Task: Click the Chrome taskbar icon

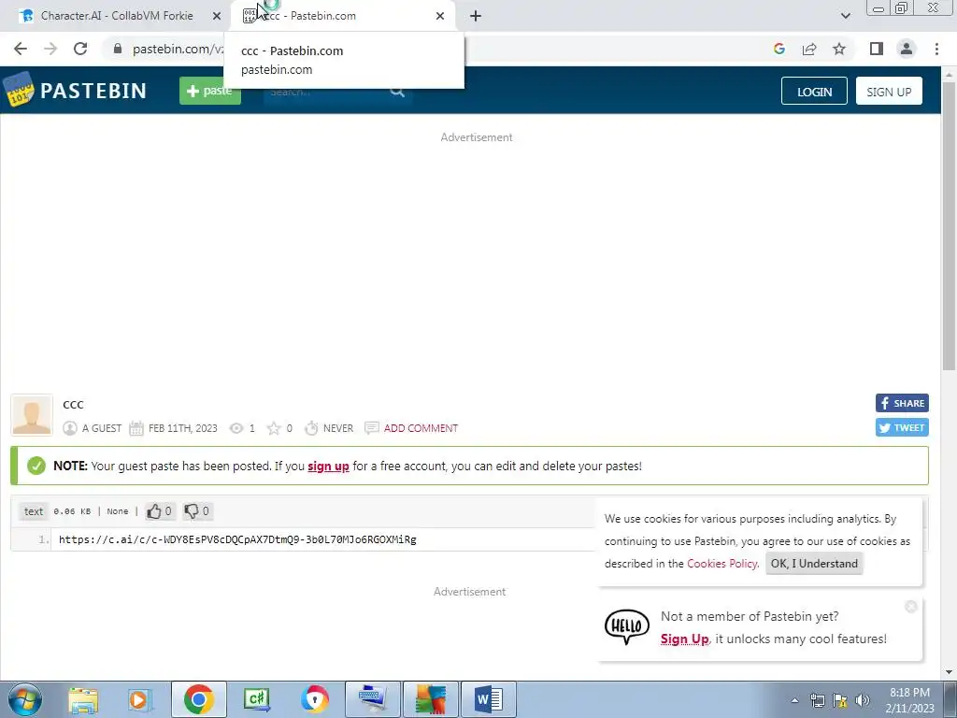Action: (x=198, y=699)
